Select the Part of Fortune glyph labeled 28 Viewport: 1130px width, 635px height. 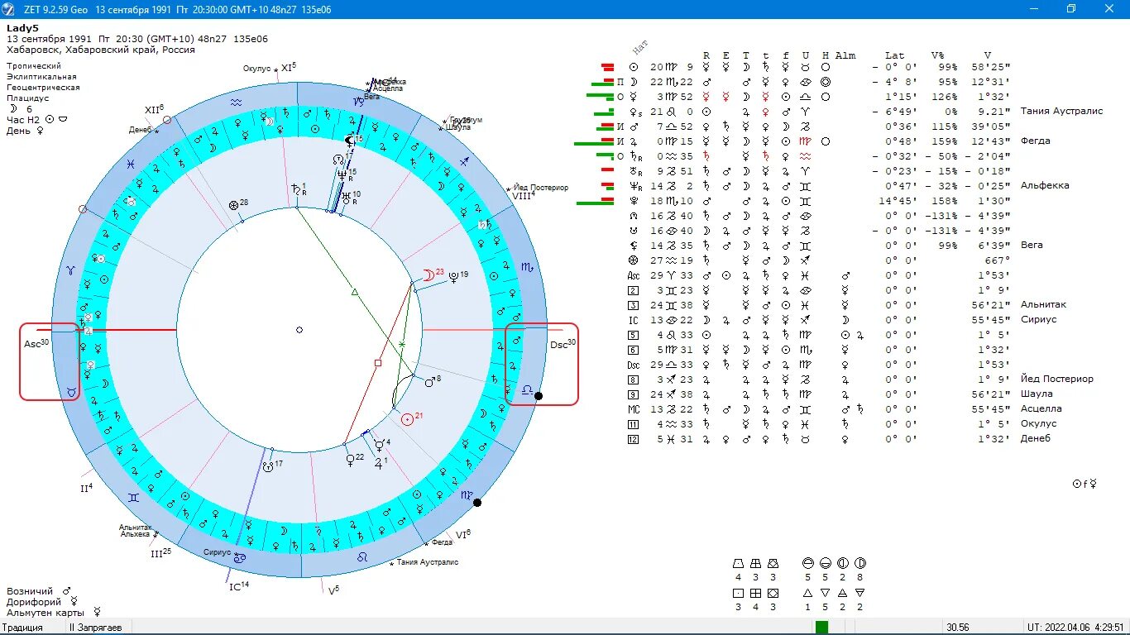point(233,204)
